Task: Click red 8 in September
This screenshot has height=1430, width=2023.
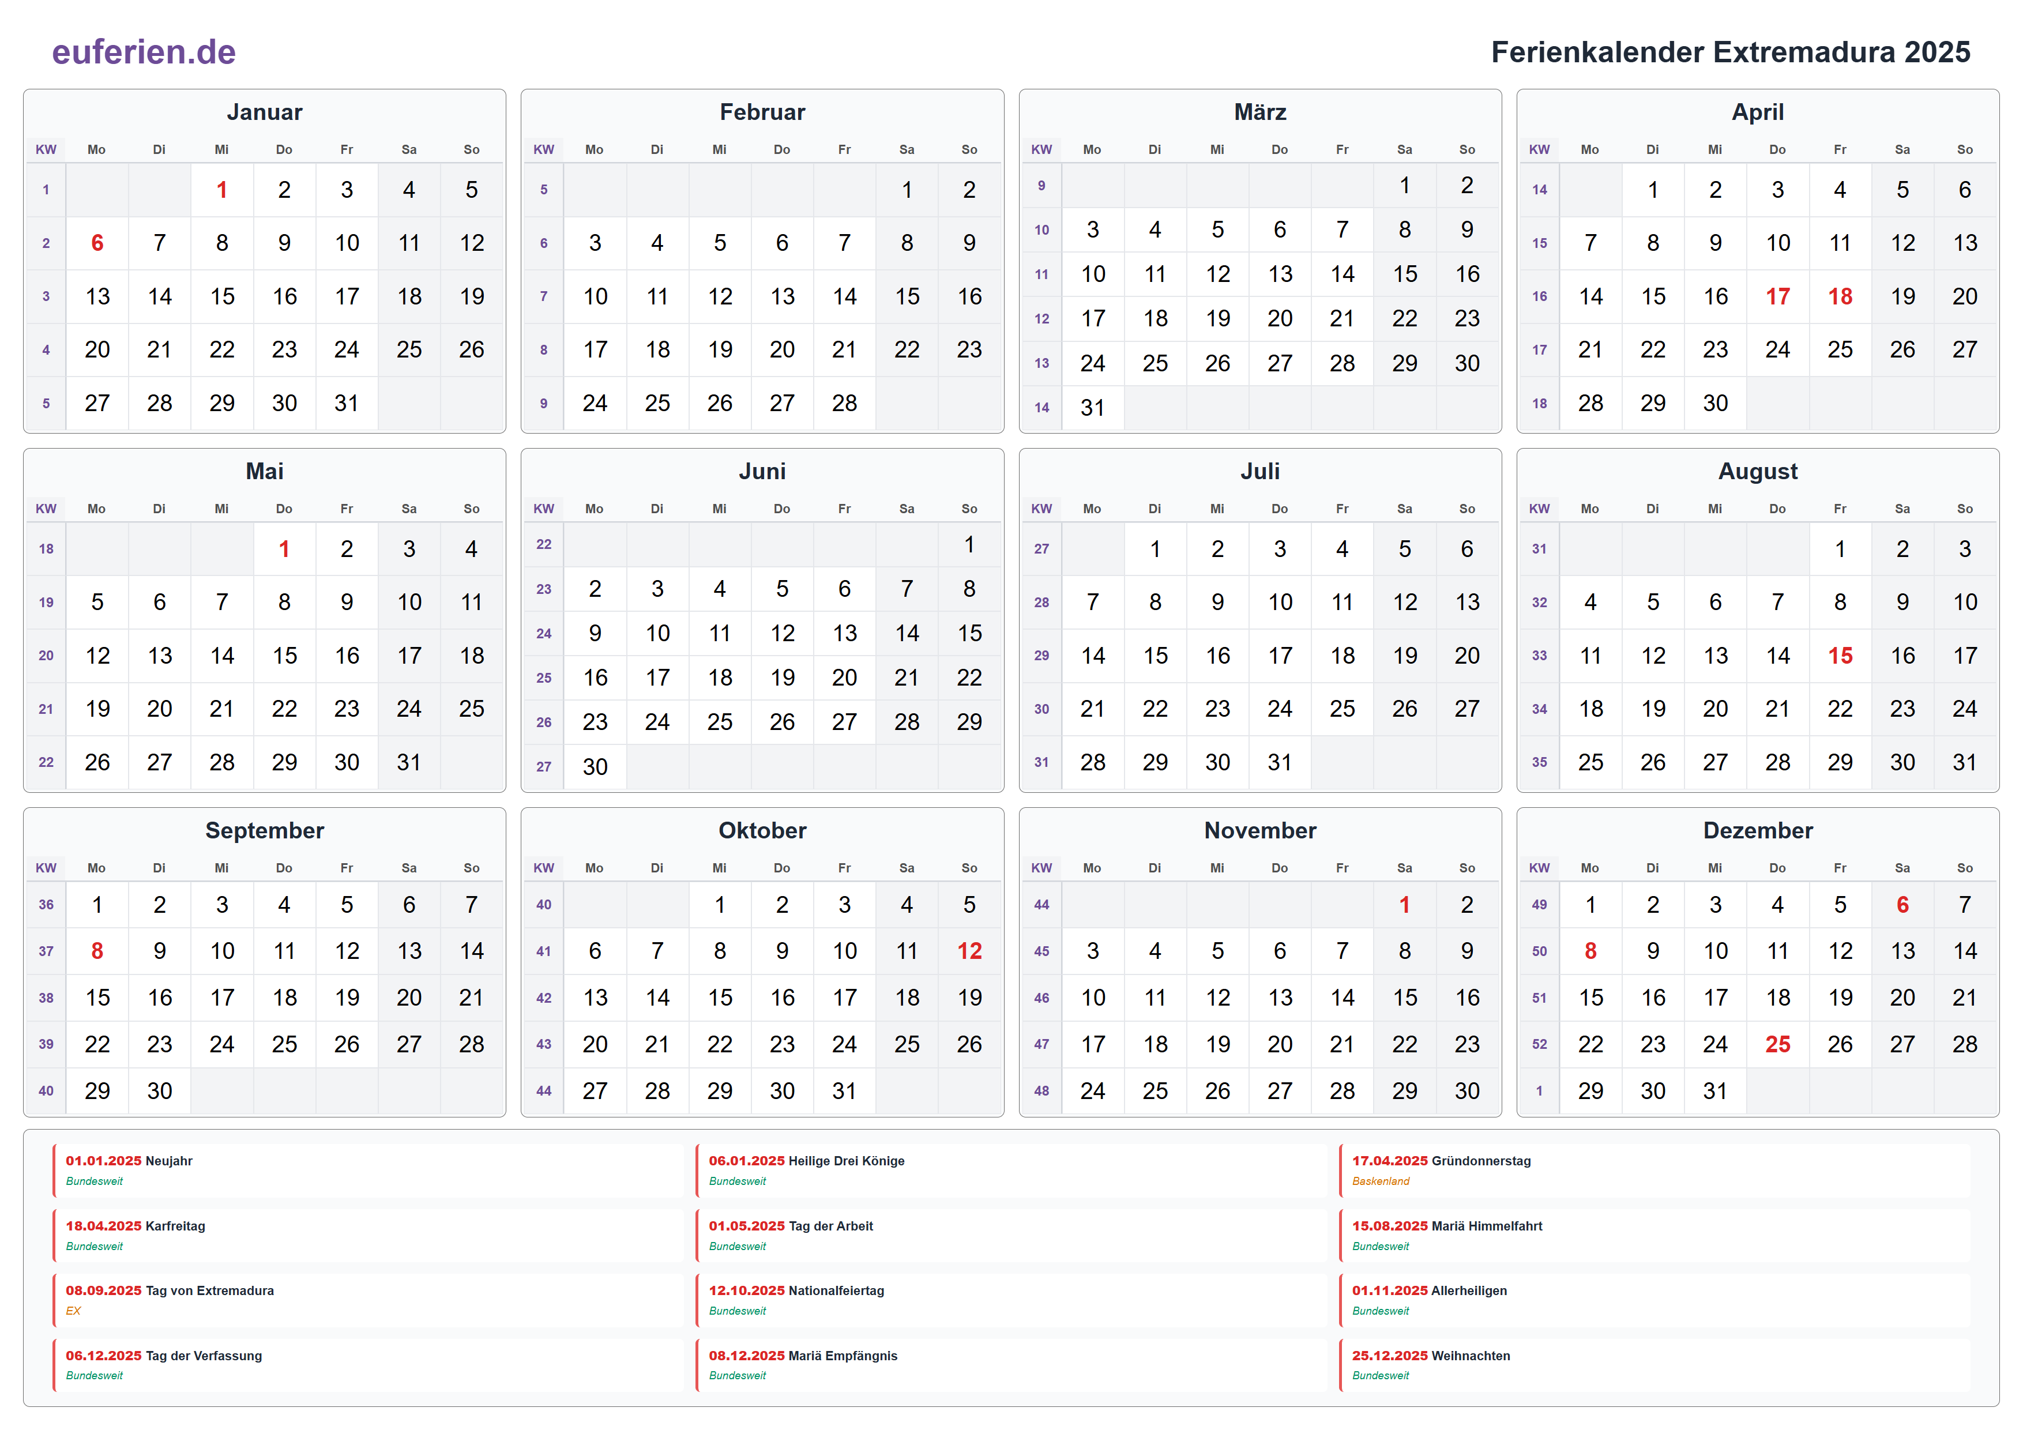Action: pos(97,951)
